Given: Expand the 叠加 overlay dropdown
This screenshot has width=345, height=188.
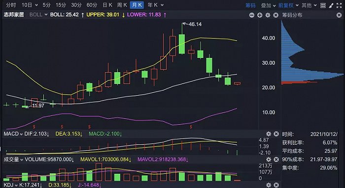Looking at the screenshot, I should point(268,5).
